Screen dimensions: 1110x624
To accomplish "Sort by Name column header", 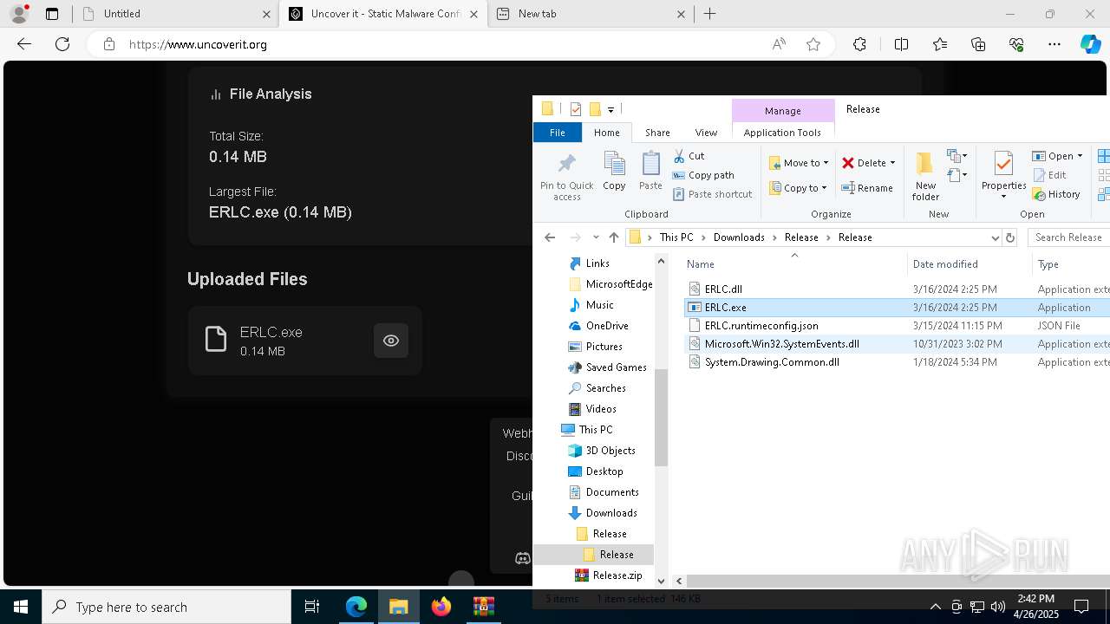I will coord(701,264).
